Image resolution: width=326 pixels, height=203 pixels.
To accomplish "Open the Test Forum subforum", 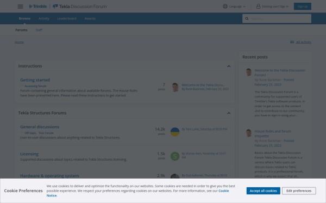I will pos(46,133).
